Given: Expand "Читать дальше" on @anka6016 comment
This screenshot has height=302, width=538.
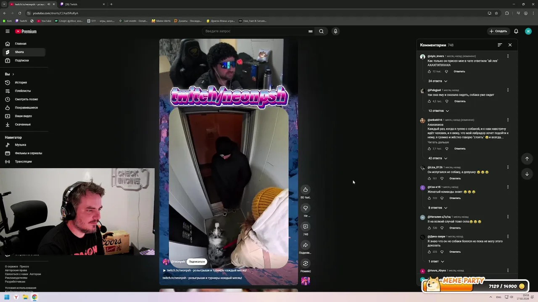Looking at the screenshot, I should pos(438,142).
